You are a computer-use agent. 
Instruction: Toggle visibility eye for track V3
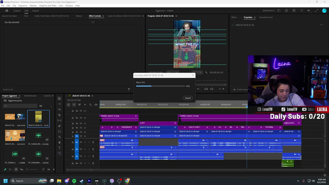tap(85, 128)
